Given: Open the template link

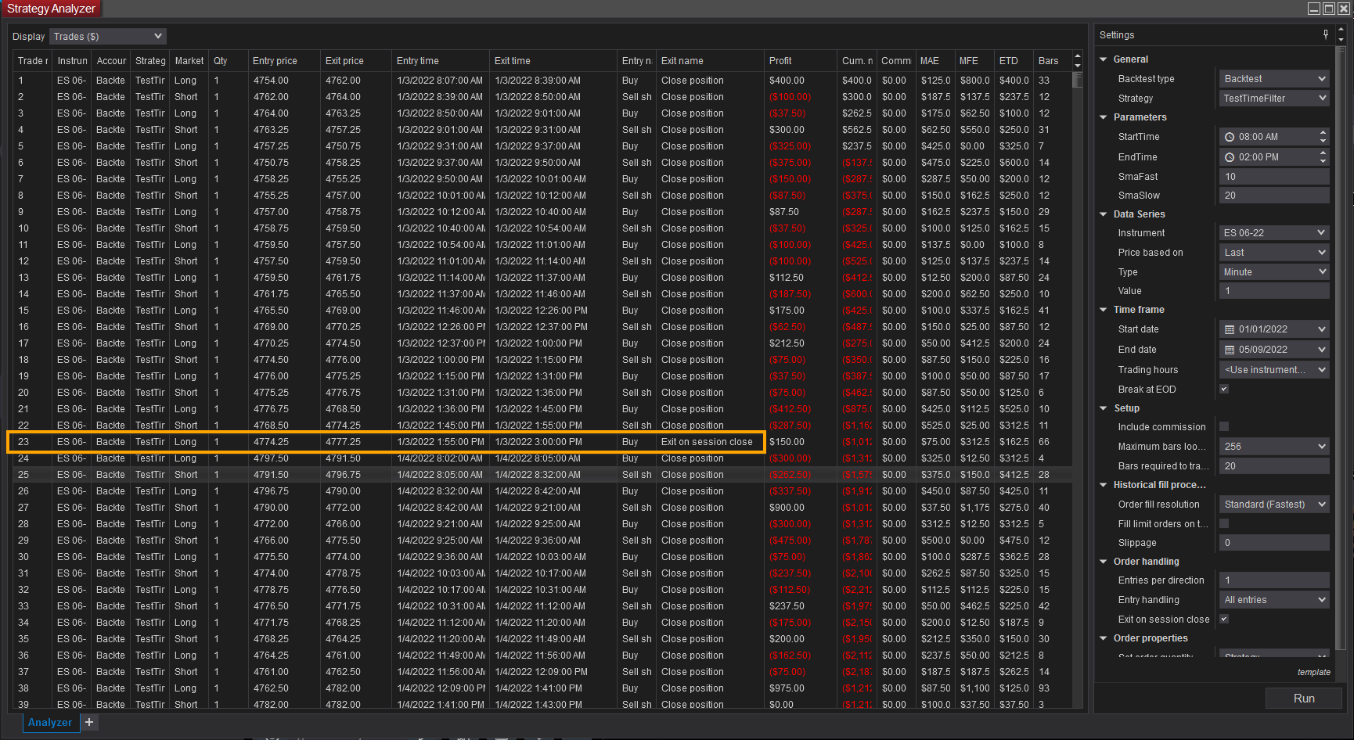Looking at the screenshot, I should pos(1313,672).
